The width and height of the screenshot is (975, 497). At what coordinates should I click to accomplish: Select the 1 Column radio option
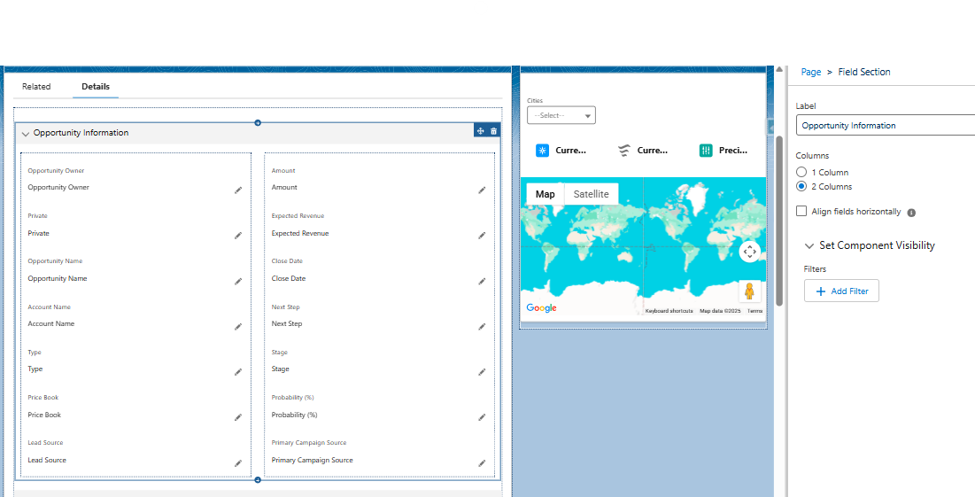(x=801, y=172)
